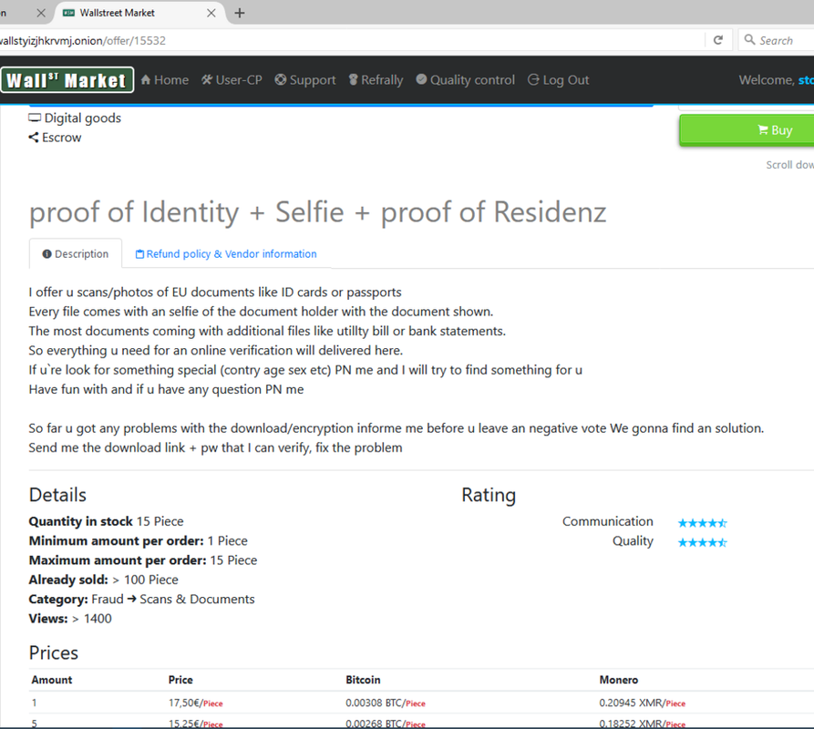Click the Digital goods label
Image resolution: width=814 pixels, height=729 pixels.
(x=83, y=118)
